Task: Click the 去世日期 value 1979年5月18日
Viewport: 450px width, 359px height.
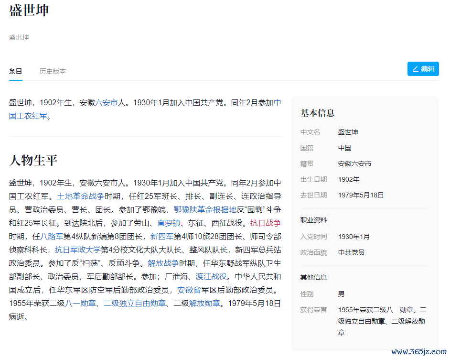Action: 361,196
